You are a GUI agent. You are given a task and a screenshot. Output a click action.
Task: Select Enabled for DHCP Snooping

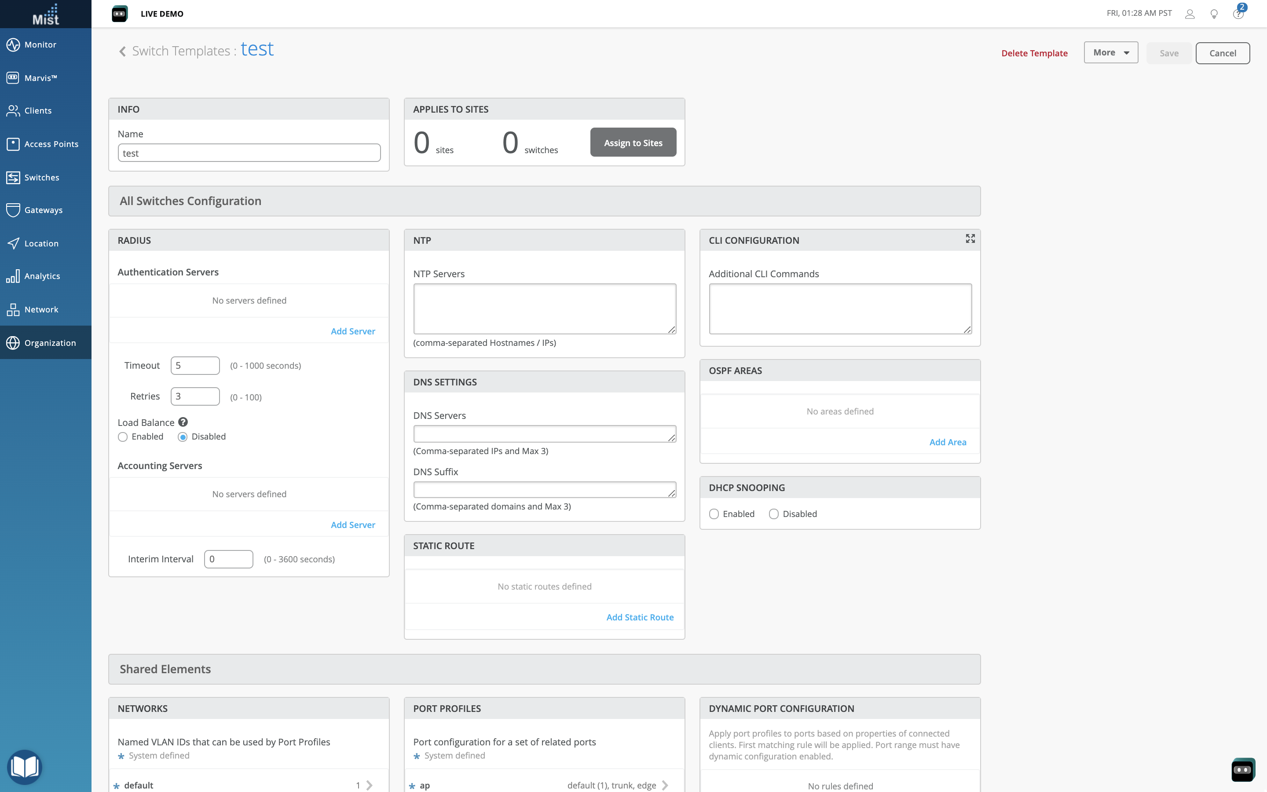point(714,514)
